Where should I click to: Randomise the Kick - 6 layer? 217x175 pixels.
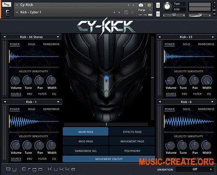point(206,109)
